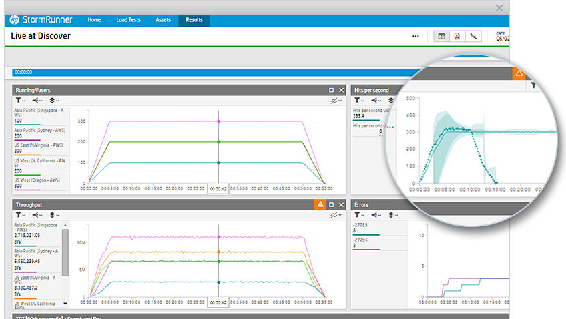Screen dimensions: 566x319
Task: Open the filter dropdown in Errors panel
Action: coord(359,215)
